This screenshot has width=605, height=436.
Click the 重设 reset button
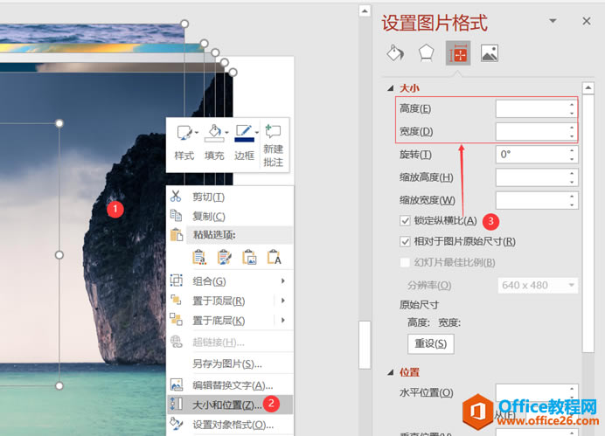pyautogui.click(x=431, y=343)
